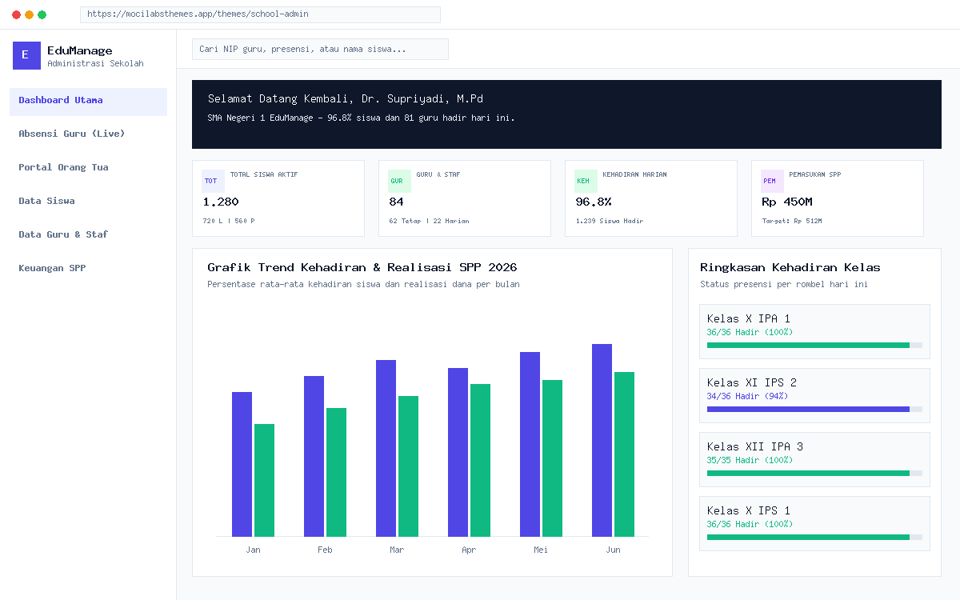Click the "Kelas XI IPS 2" class name
The height and width of the screenshot is (600, 960).
752,382
